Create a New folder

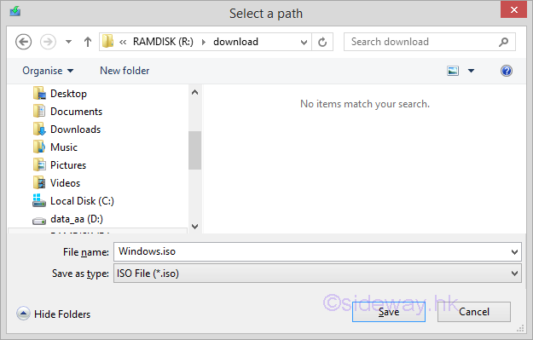(x=125, y=71)
